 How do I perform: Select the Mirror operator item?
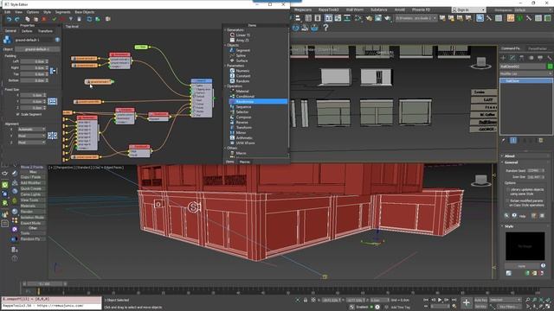point(241,132)
